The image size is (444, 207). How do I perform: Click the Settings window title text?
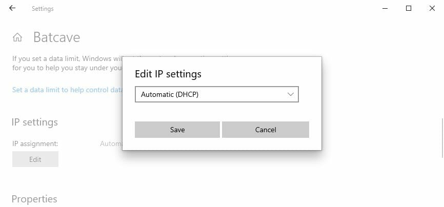pos(43,9)
